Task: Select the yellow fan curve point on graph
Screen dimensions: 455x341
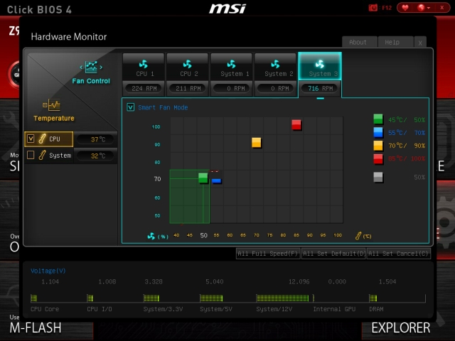Action: point(257,143)
